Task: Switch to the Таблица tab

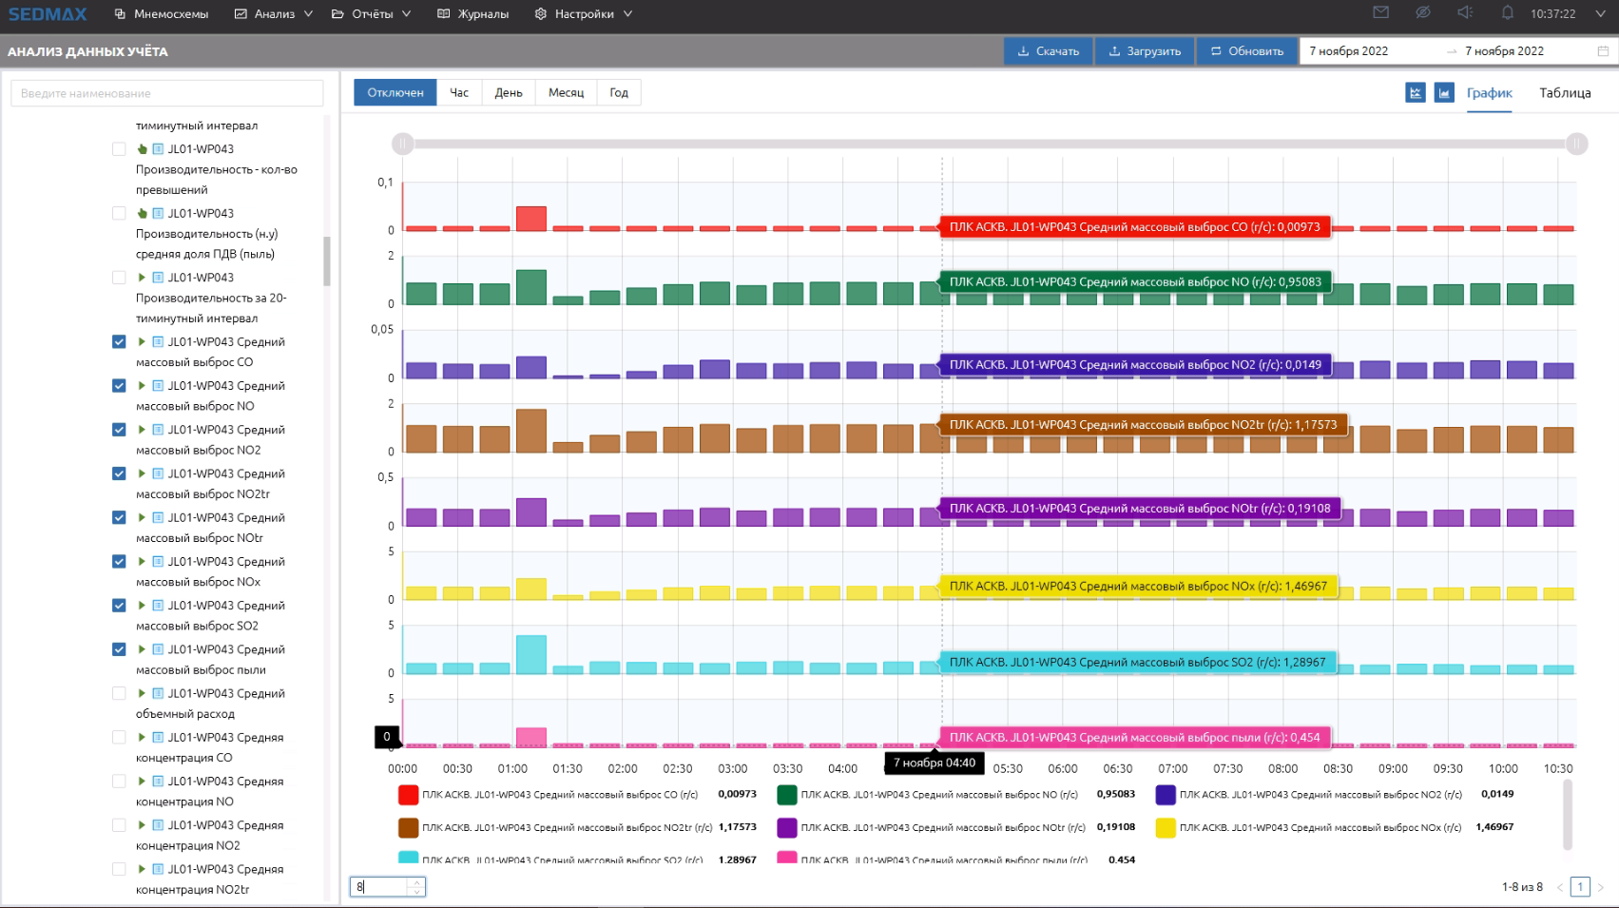Action: 1565,93
